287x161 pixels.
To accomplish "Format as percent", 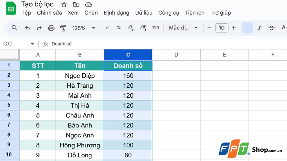I will coord(119,28).
